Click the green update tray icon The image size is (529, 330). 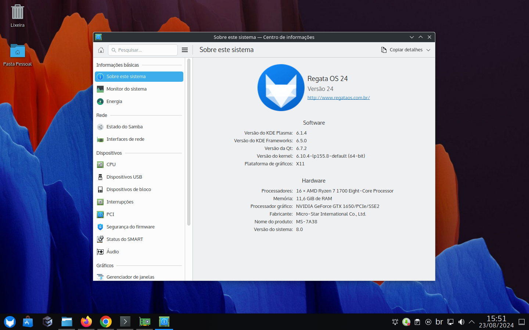click(x=406, y=322)
